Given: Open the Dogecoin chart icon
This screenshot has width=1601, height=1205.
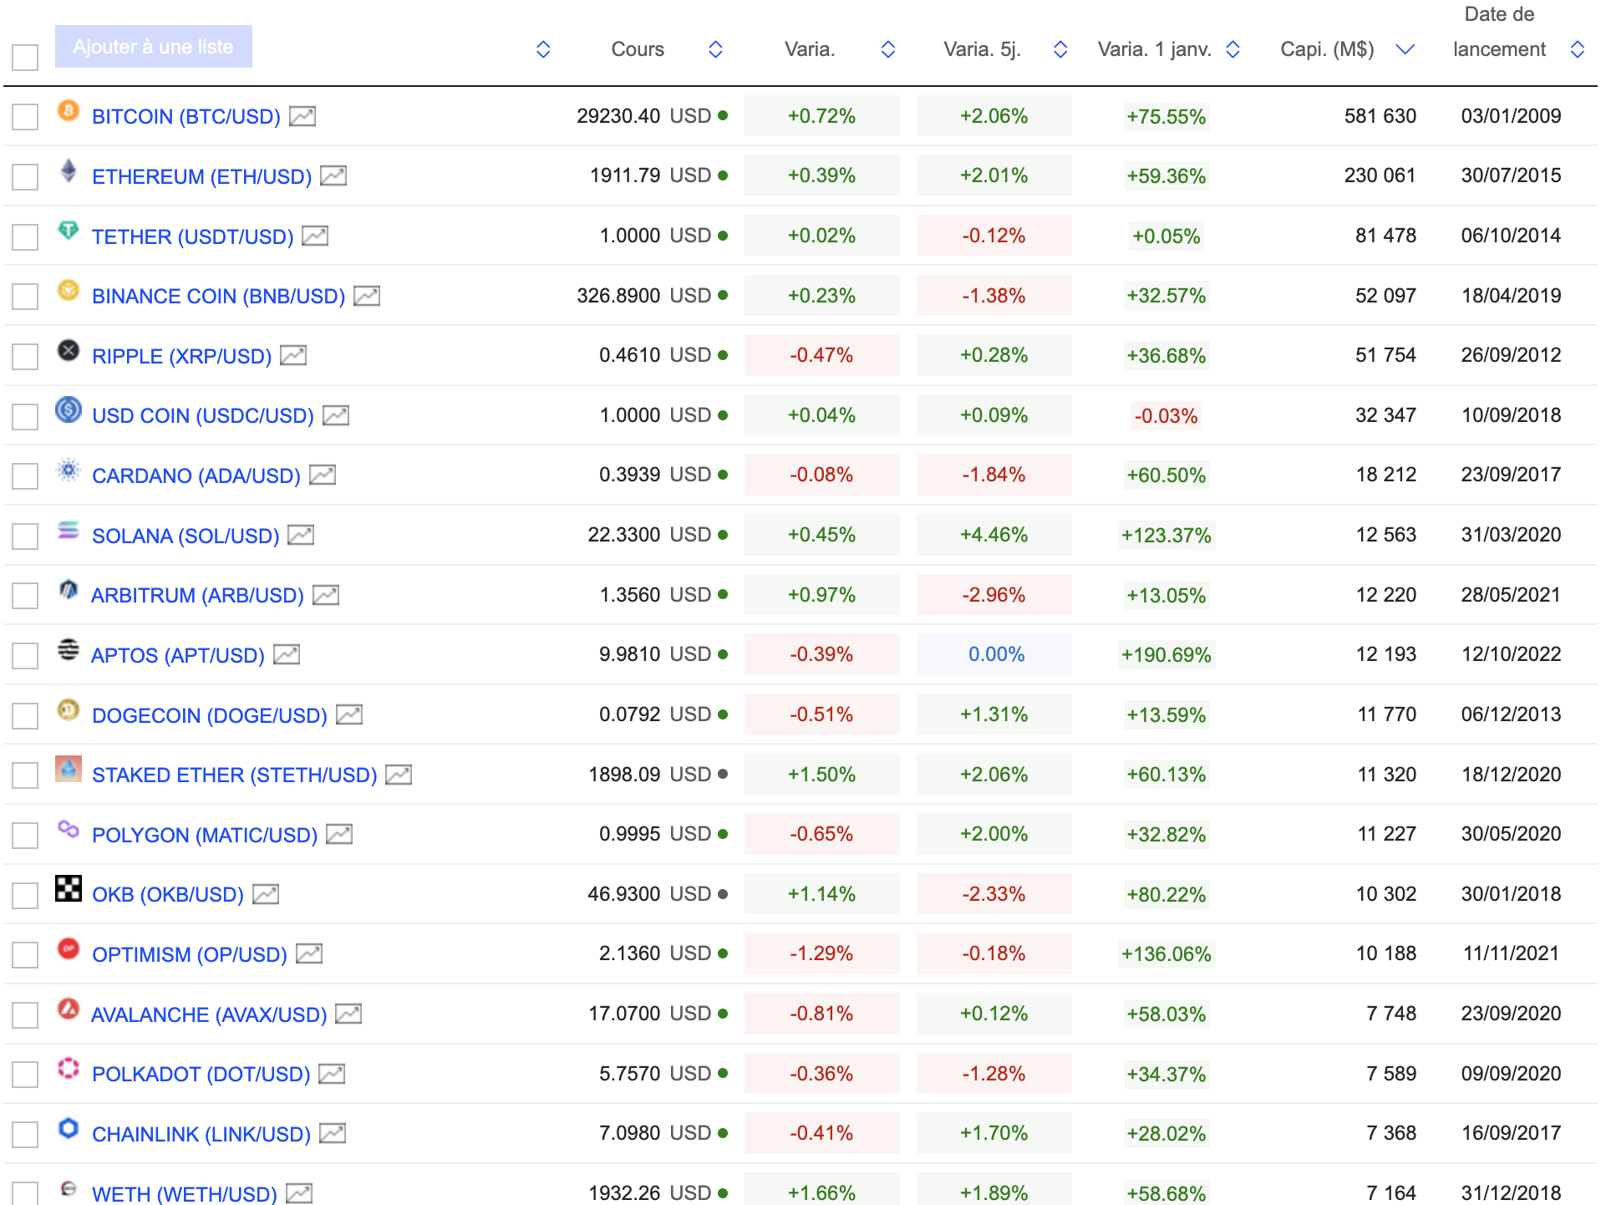Looking at the screenshot, I should coord(349,714).
